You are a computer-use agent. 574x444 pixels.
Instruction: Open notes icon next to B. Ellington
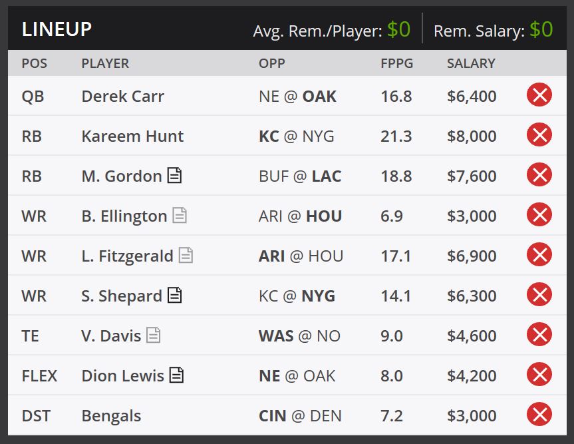pos(180,215)
